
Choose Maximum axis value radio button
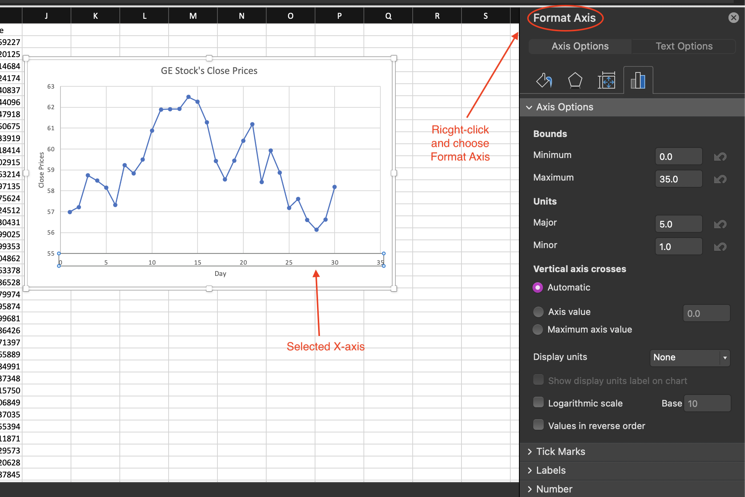pos(538,330)
